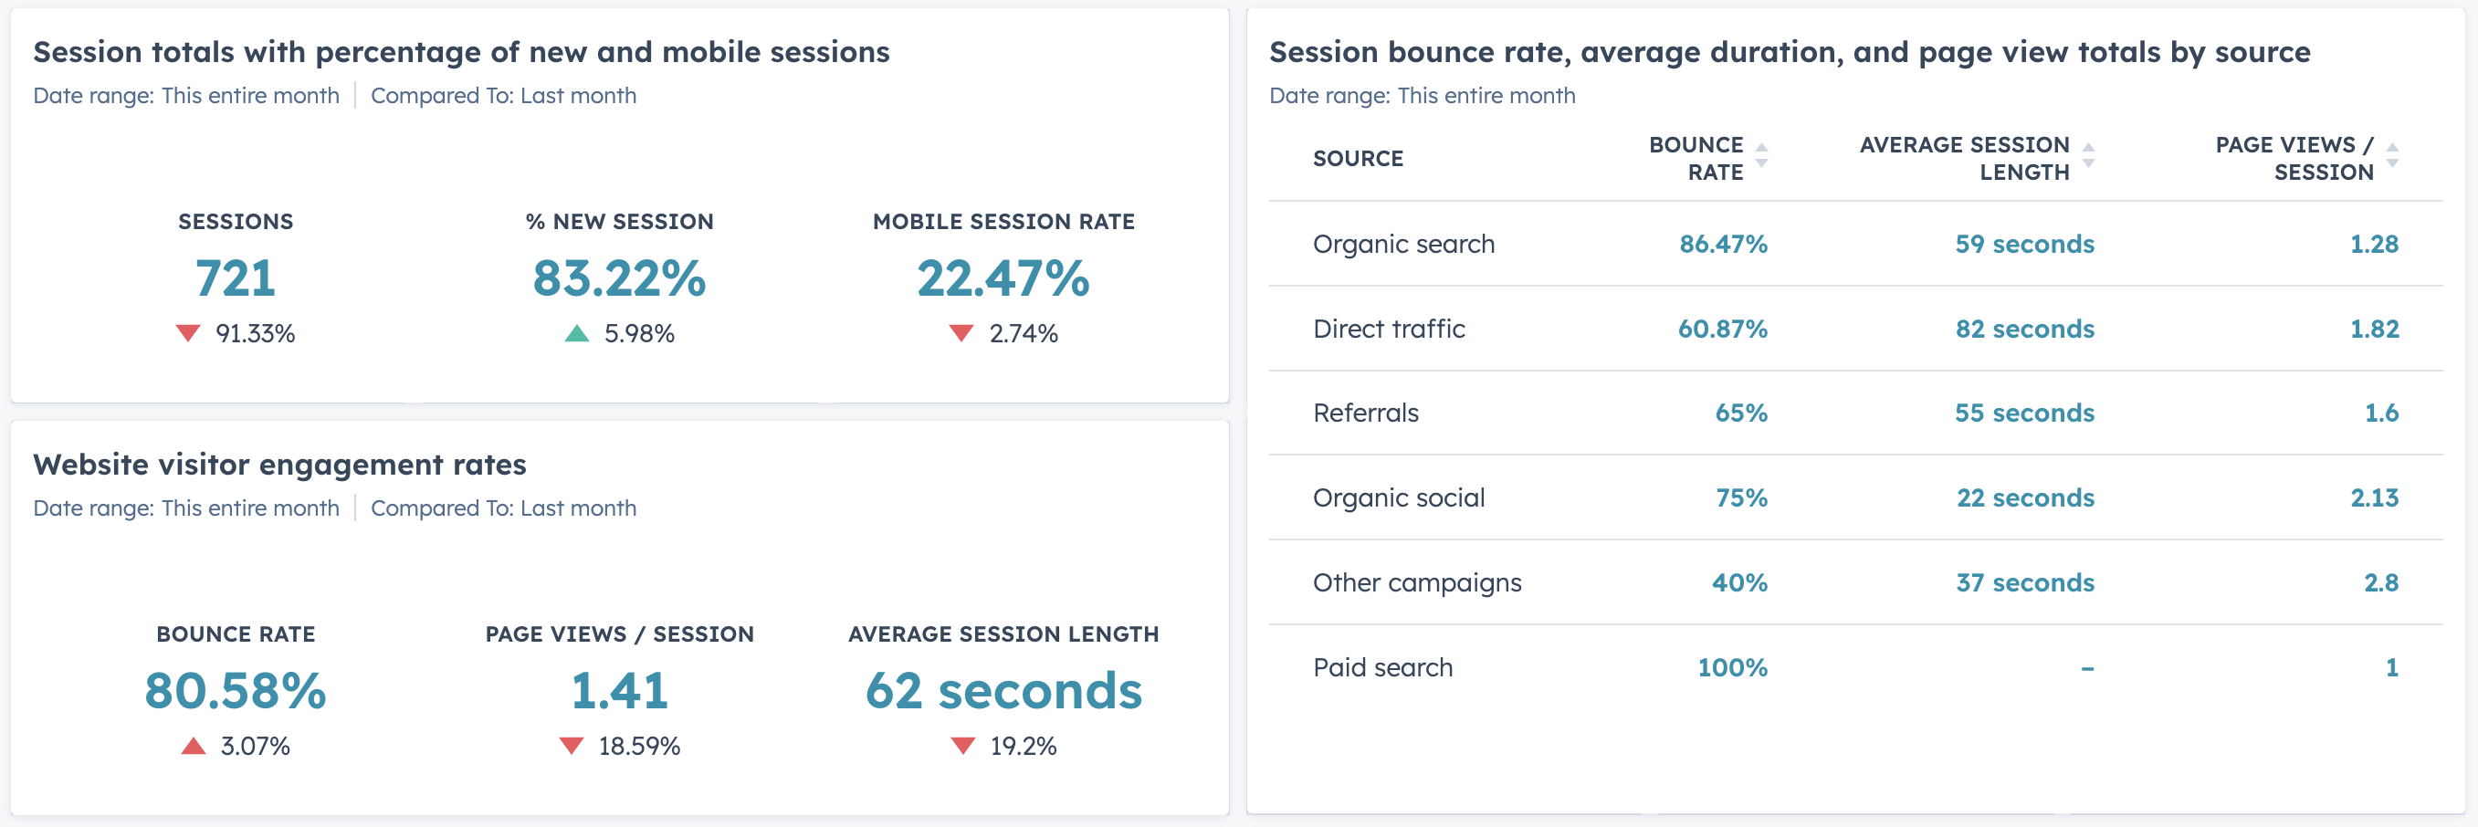Open the 22.47% mobile session rate
The height and width of the screenshot is (827, 2478).
[1003, 279]
